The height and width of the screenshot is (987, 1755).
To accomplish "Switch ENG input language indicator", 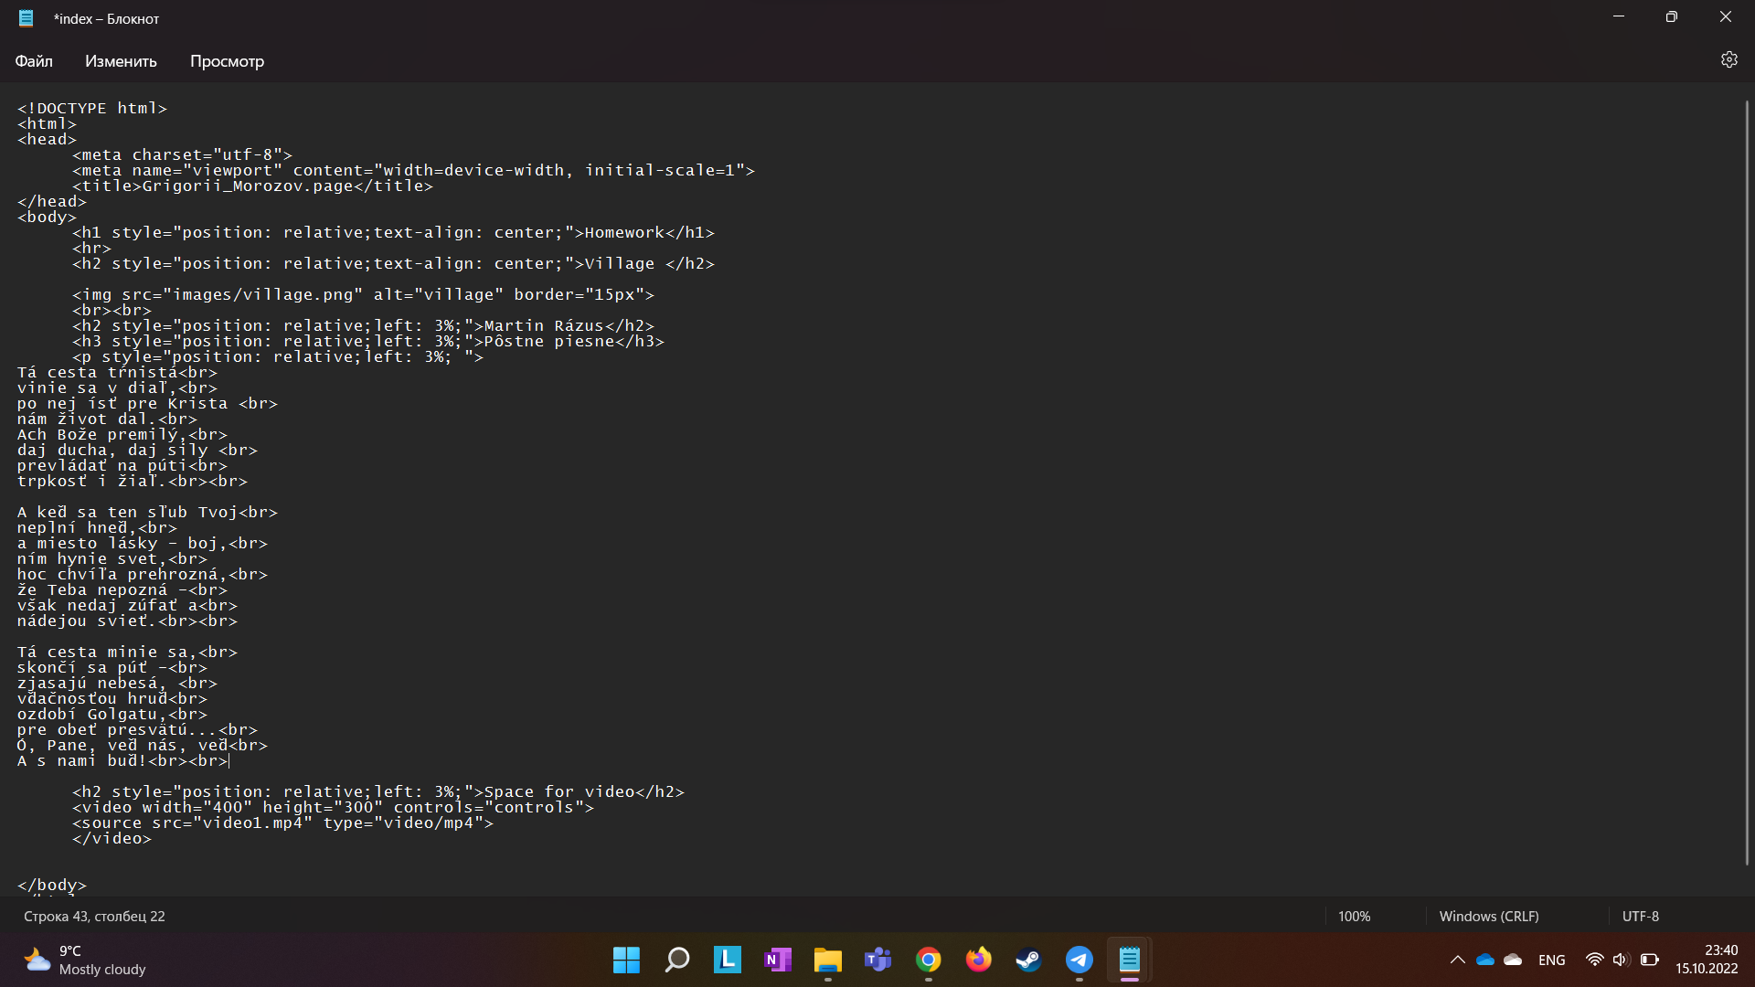I will pyautogui.click(x=1552, y=960).
